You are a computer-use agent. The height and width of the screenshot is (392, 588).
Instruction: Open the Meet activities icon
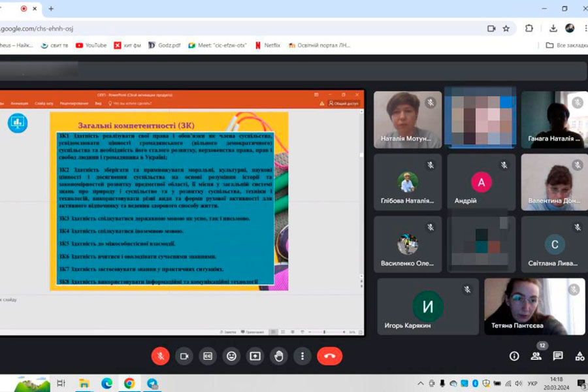pos(580,356)
